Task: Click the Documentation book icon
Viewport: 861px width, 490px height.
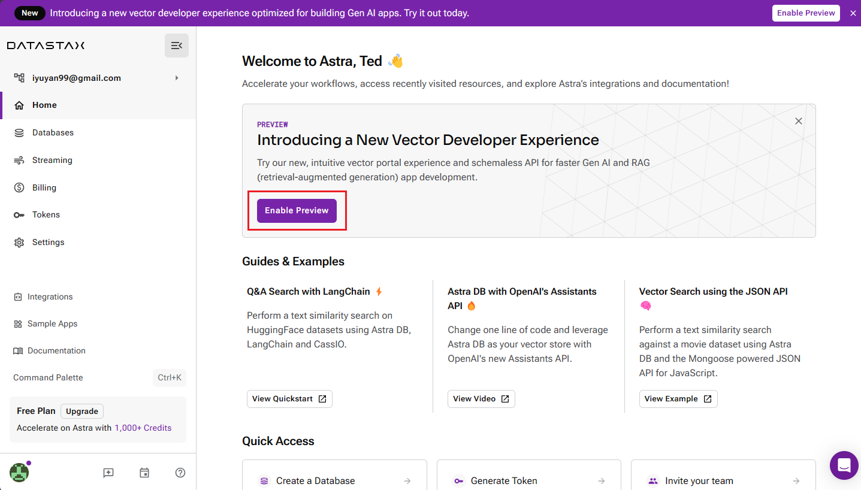Action: 18,351
